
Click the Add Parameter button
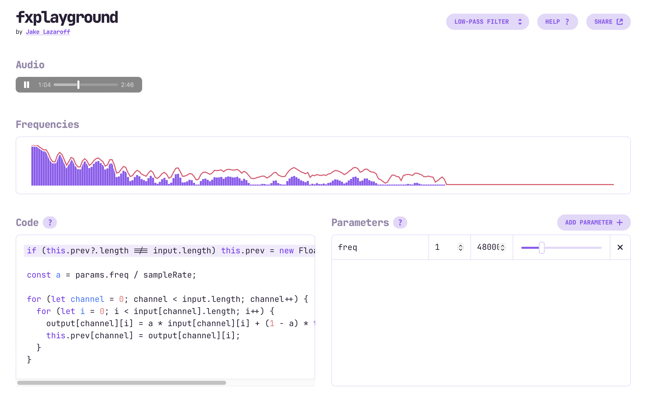594,222
